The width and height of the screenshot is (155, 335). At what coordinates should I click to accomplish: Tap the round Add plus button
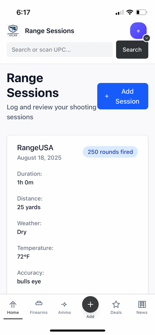point(90,305)
